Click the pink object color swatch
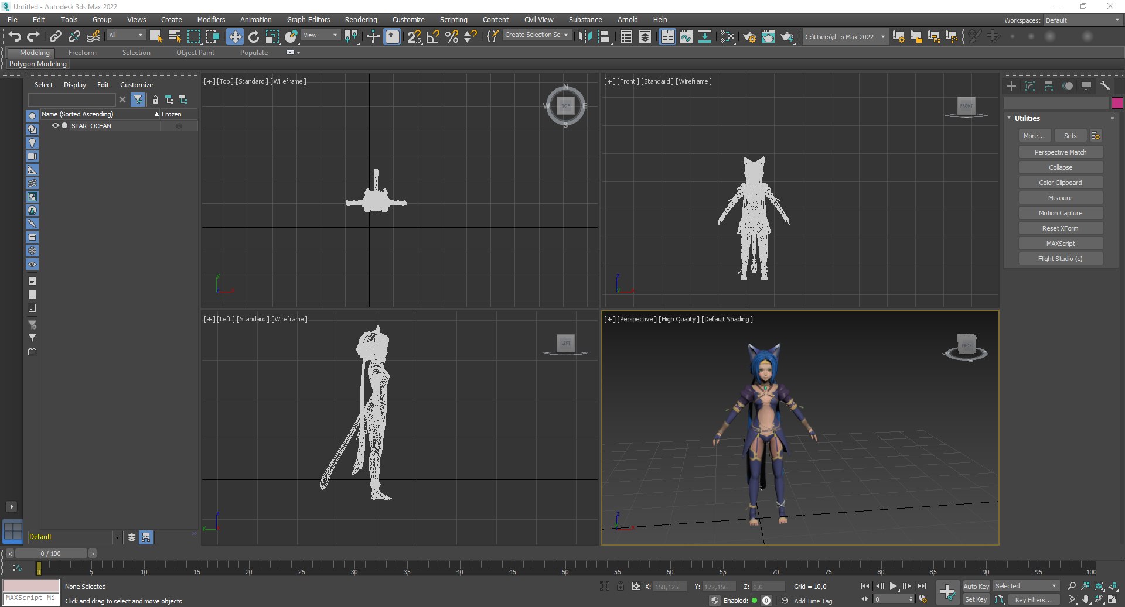Screen dimensions: 1125x607 pos(1117,103)
